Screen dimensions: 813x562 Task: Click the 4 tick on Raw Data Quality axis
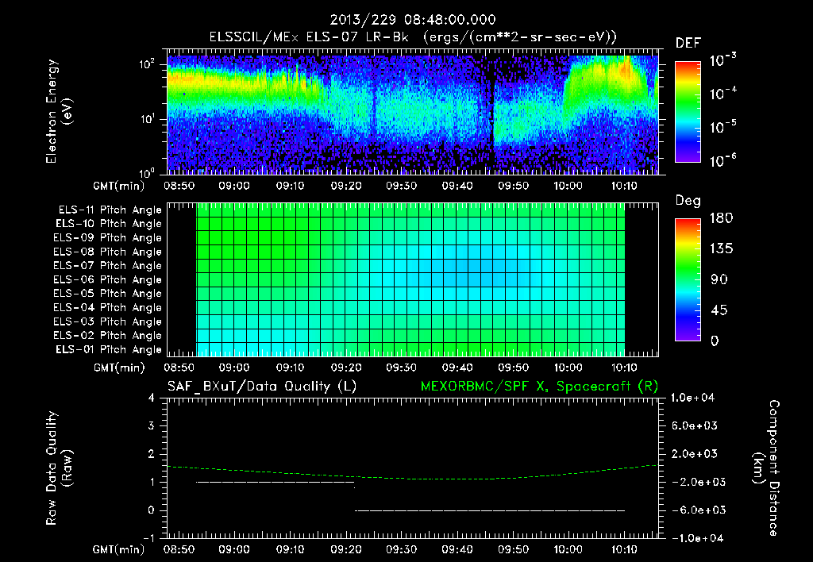click(152, 398)
